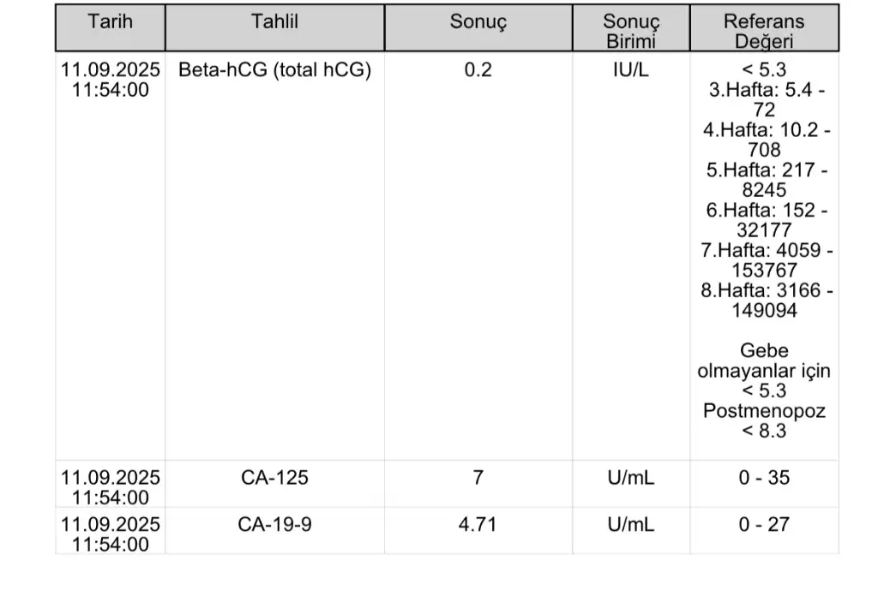Click the date cell in the Beta-hCG row
878x590 pixels.
point(111,80)
